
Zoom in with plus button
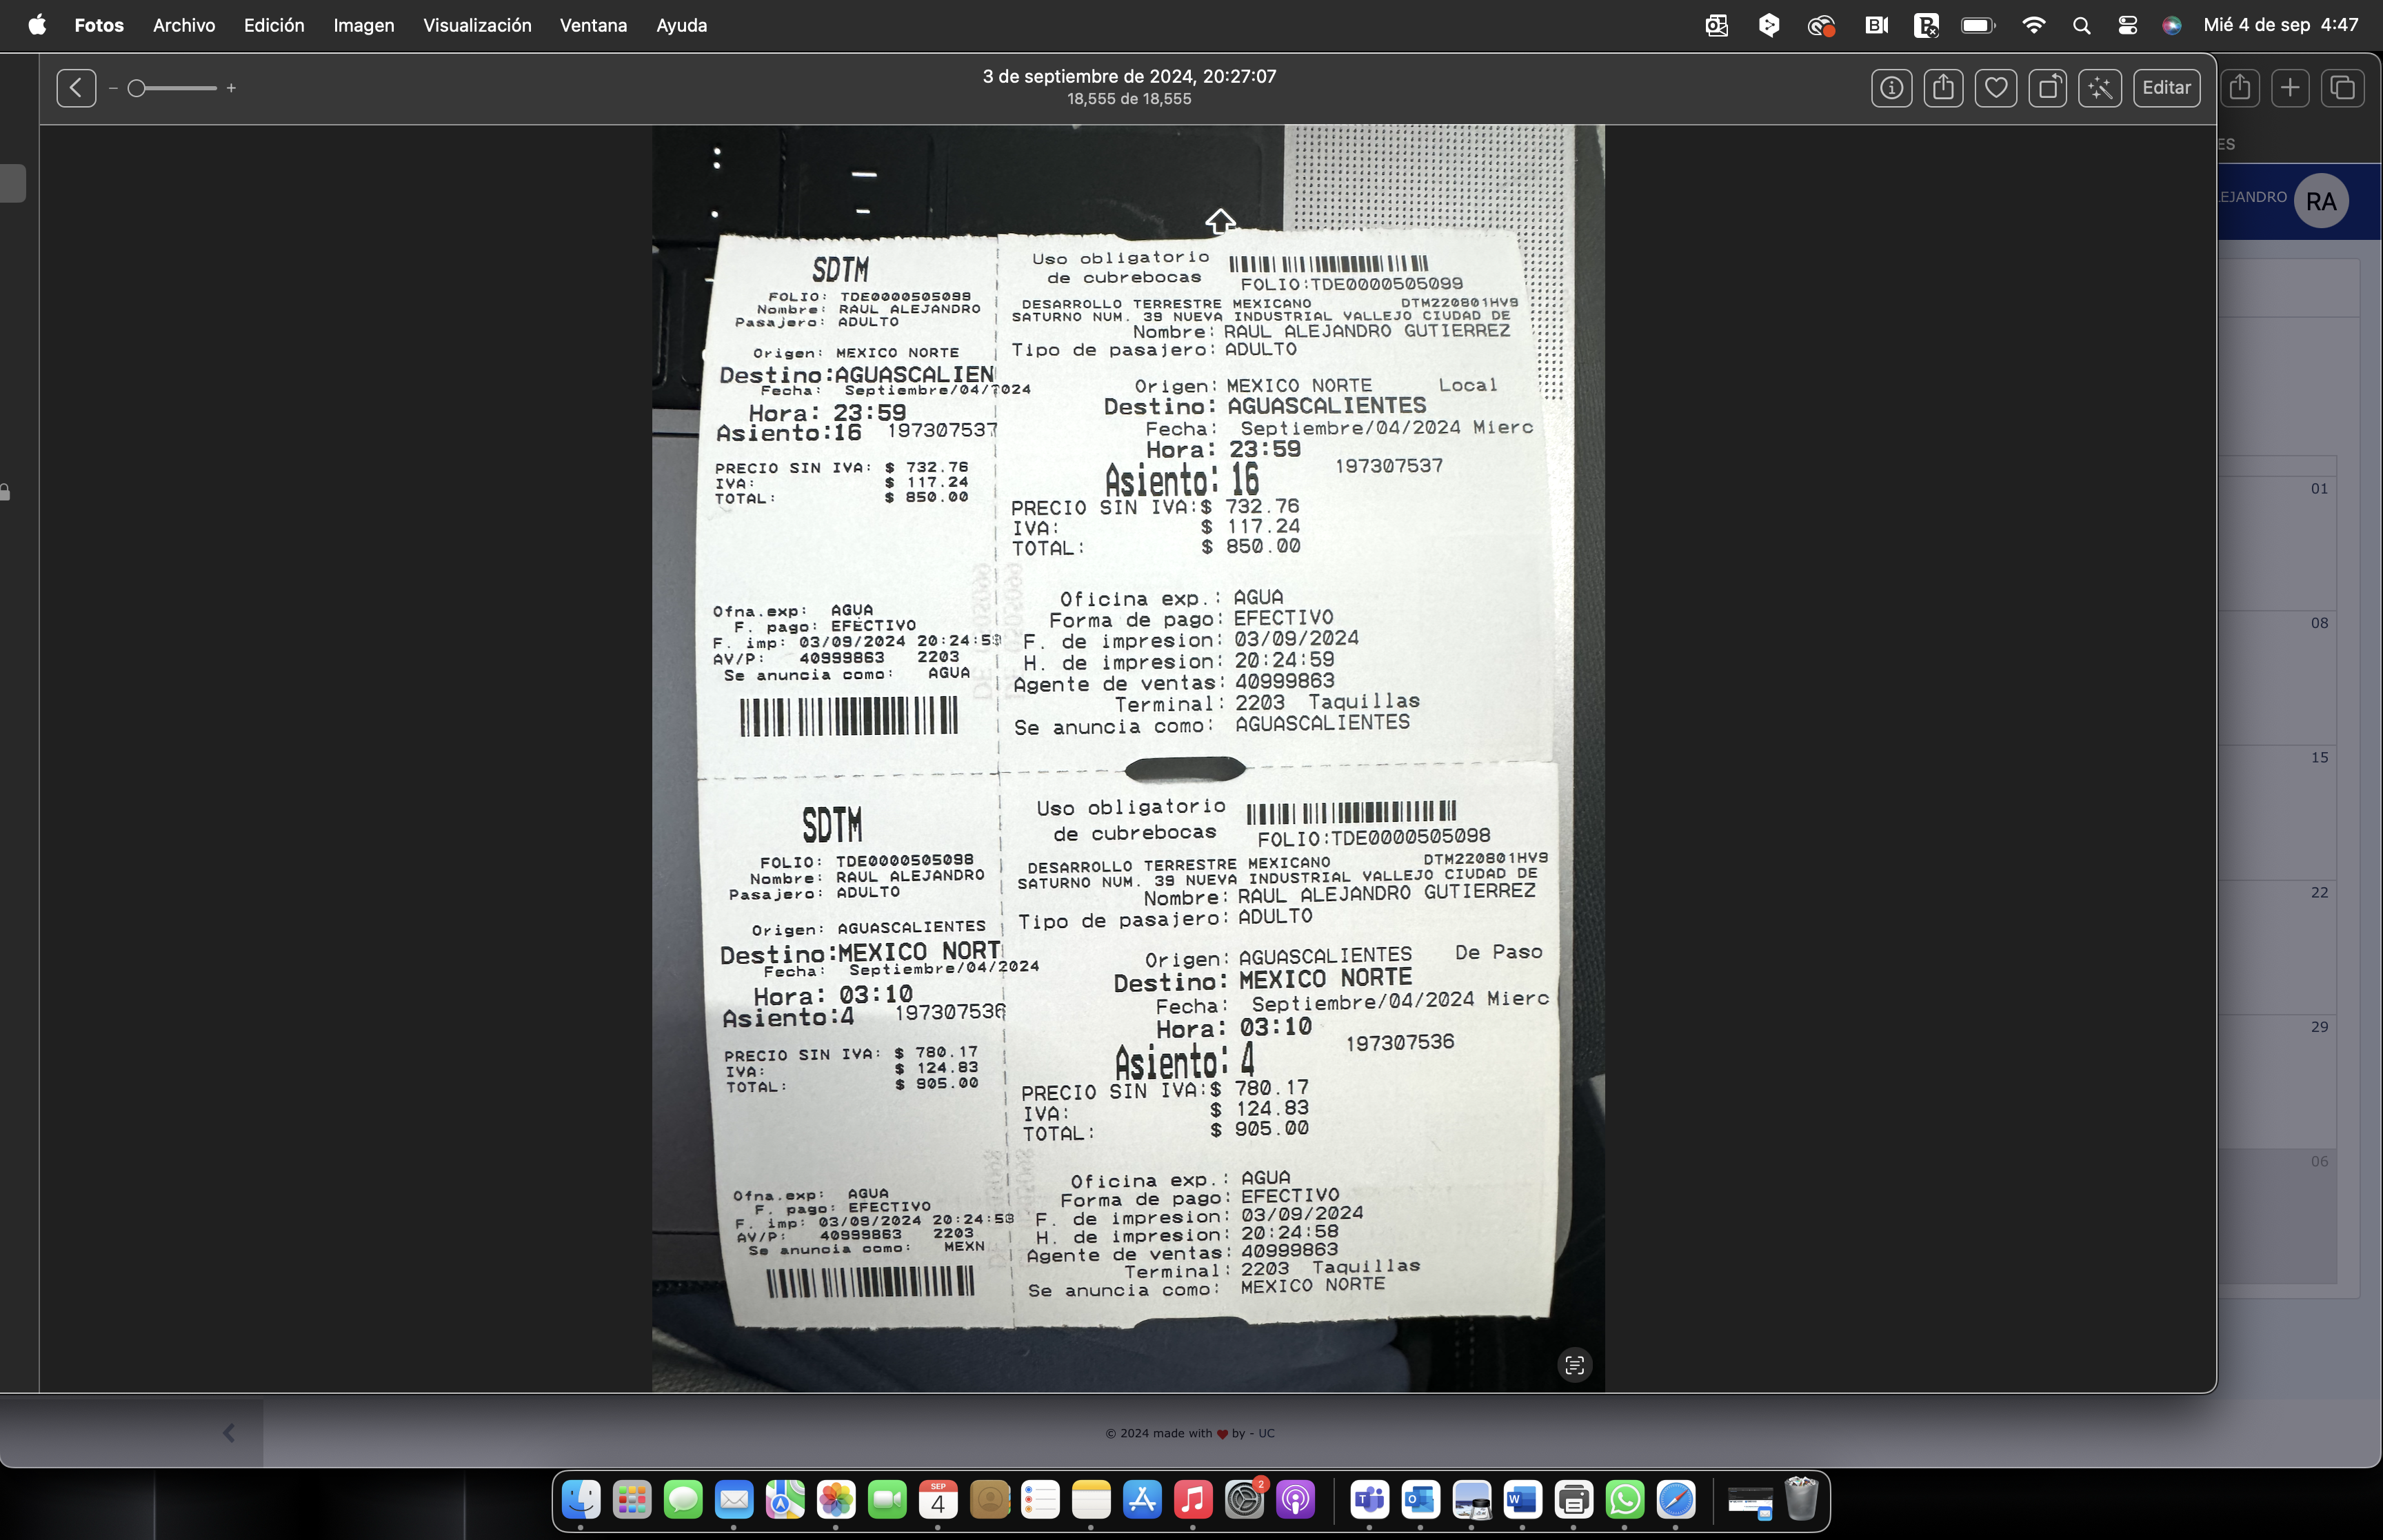pyautogui.click(x=231, y=89)
